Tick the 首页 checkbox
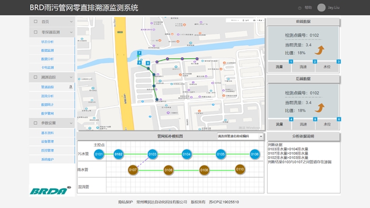 tap(35, 22)
